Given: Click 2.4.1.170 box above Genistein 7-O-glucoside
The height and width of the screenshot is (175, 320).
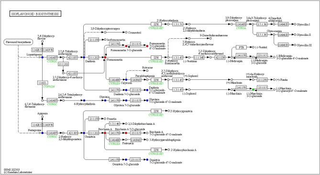Looking at the screenshot, I should click(x=114, y=160).
